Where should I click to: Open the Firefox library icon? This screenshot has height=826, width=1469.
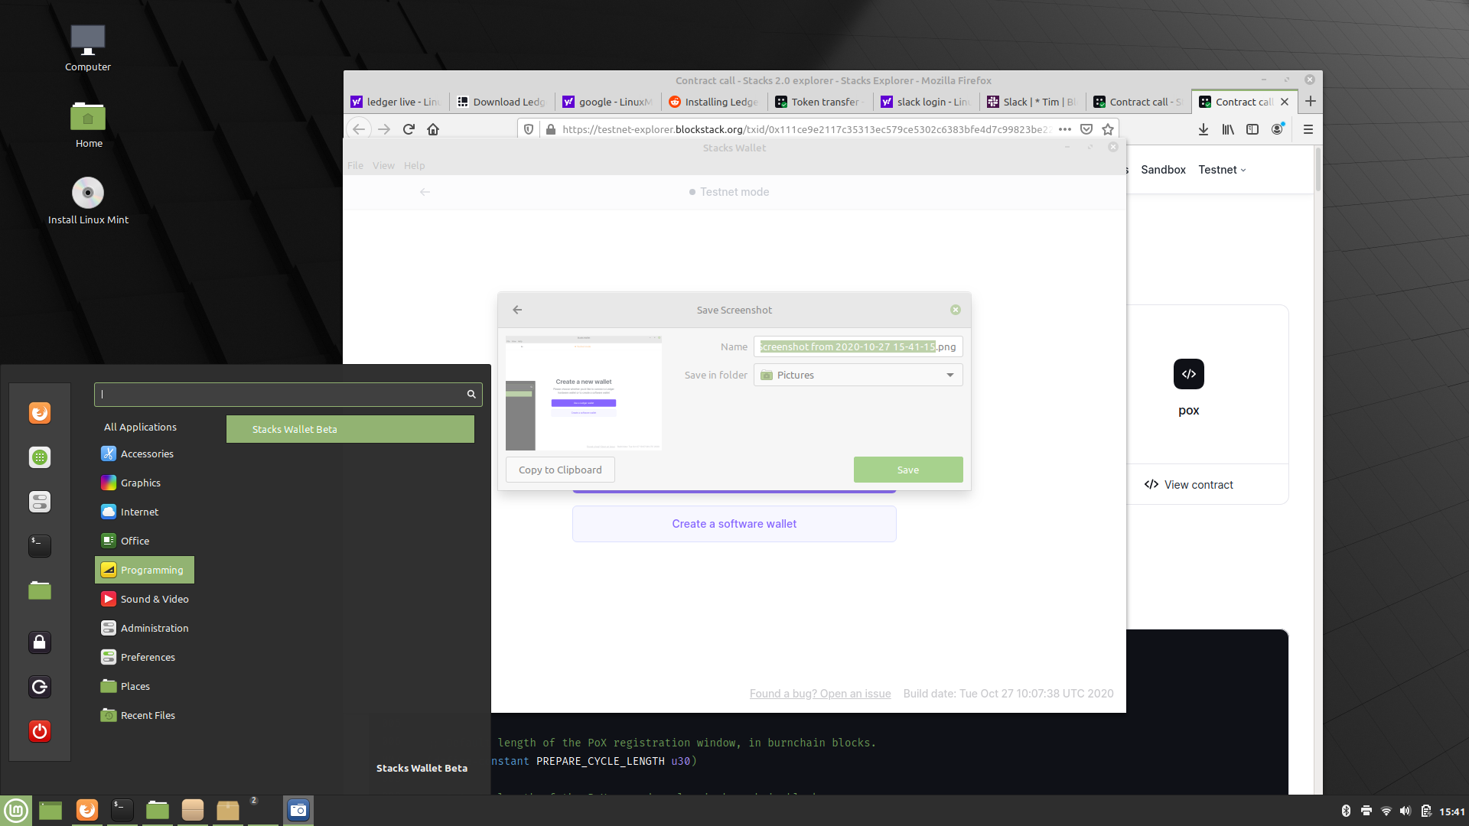(x=1228, y=129)
